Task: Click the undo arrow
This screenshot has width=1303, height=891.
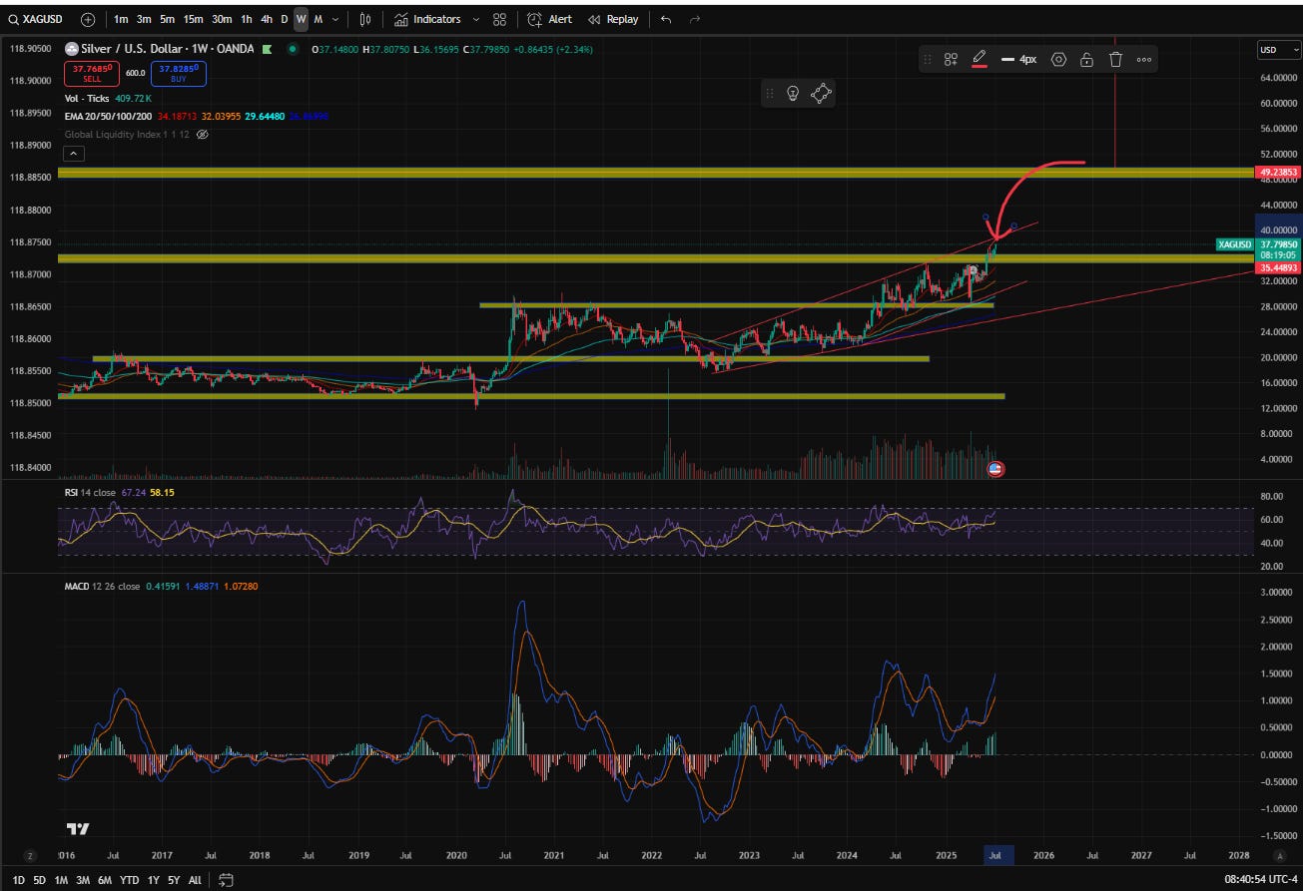Action: click(x=666, y=19)
